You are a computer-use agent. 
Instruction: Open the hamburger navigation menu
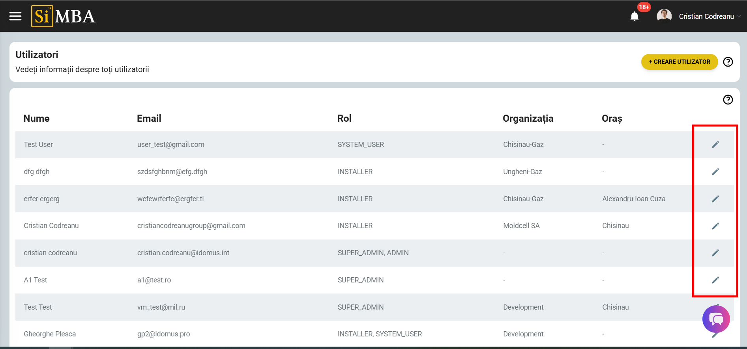[x=15, y=16]
